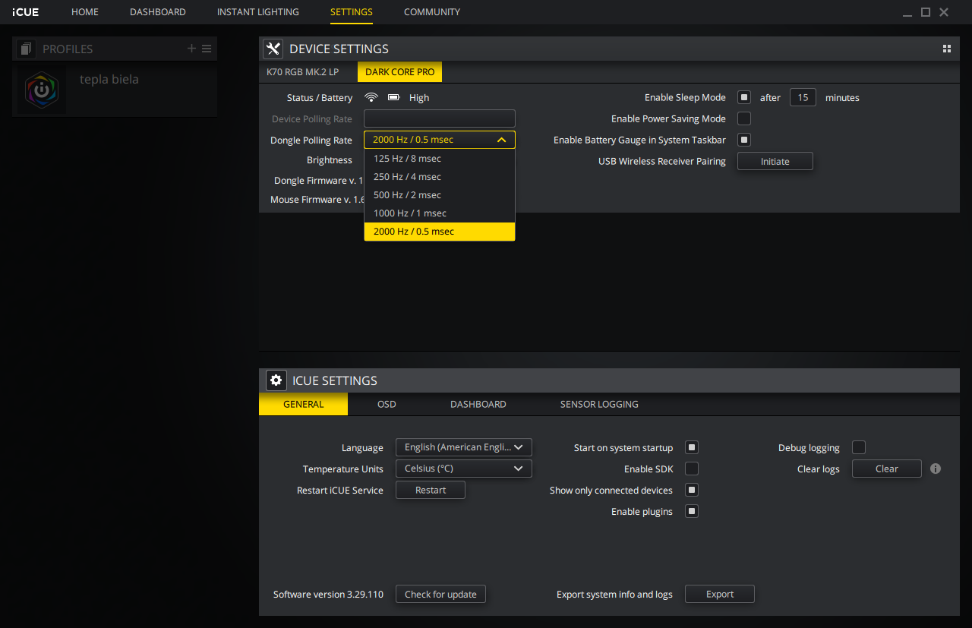
Task: Open the HOME tab
Action: coord(85,12)
